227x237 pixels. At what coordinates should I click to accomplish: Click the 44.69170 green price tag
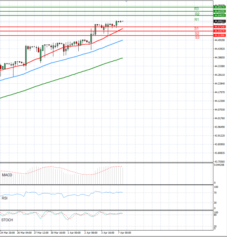(219, 7)
